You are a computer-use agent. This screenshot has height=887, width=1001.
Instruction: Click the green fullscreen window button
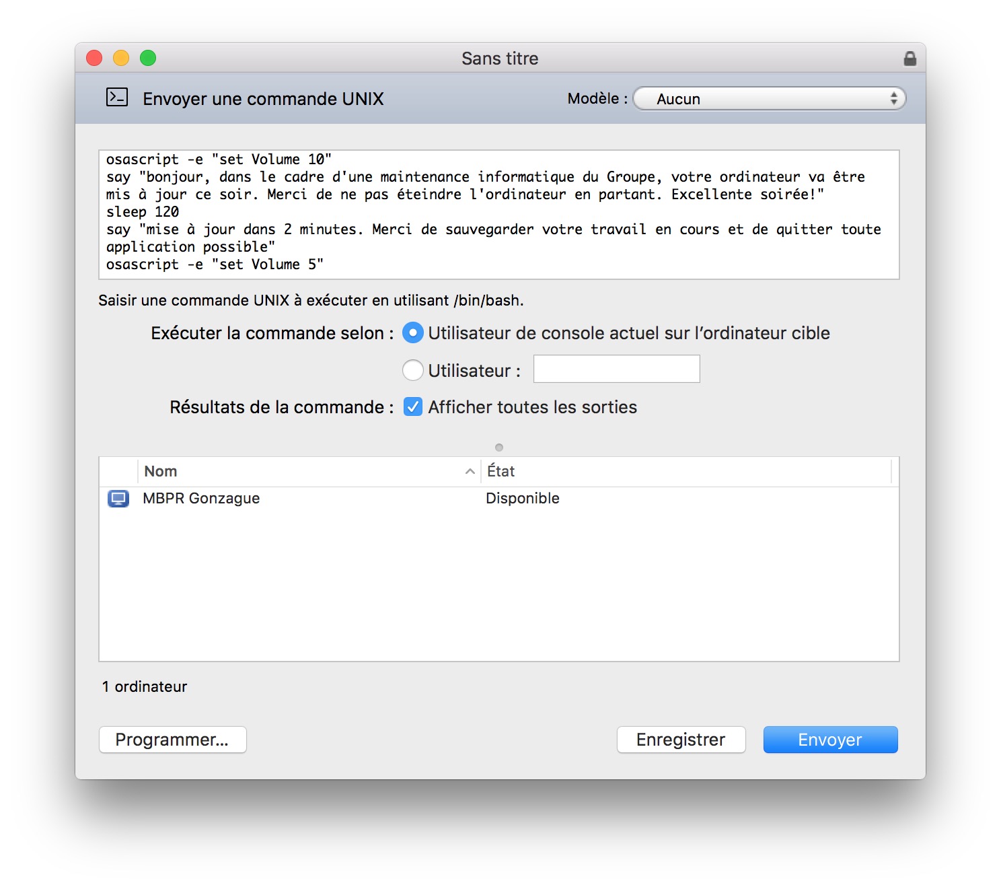[148, 59]
